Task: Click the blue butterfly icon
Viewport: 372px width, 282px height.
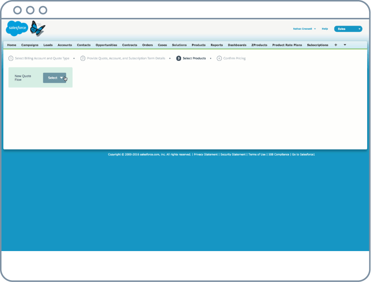Action: (x=38, y=28)
